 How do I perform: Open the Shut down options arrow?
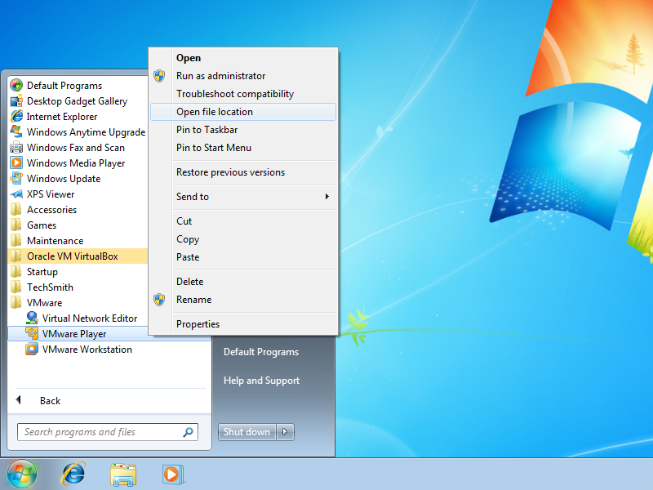pos(285,432)
